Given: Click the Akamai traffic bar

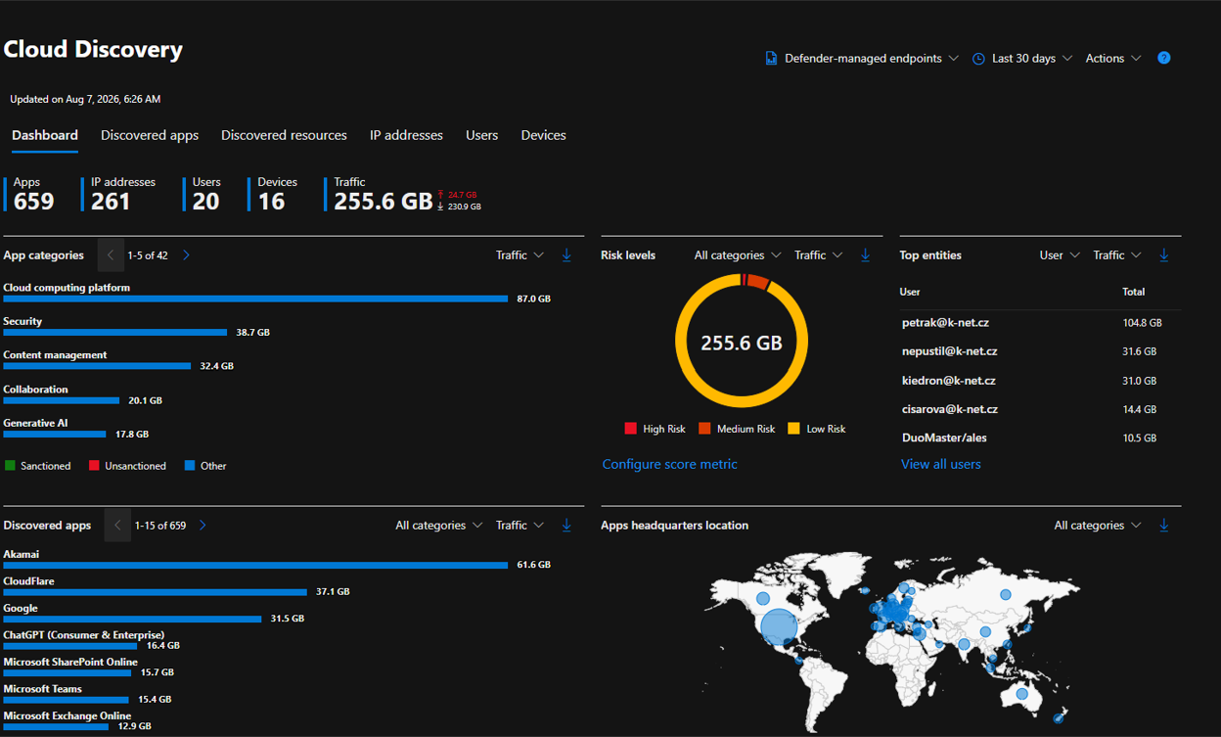Looking at the screenshot, I should tap(255, 566).
